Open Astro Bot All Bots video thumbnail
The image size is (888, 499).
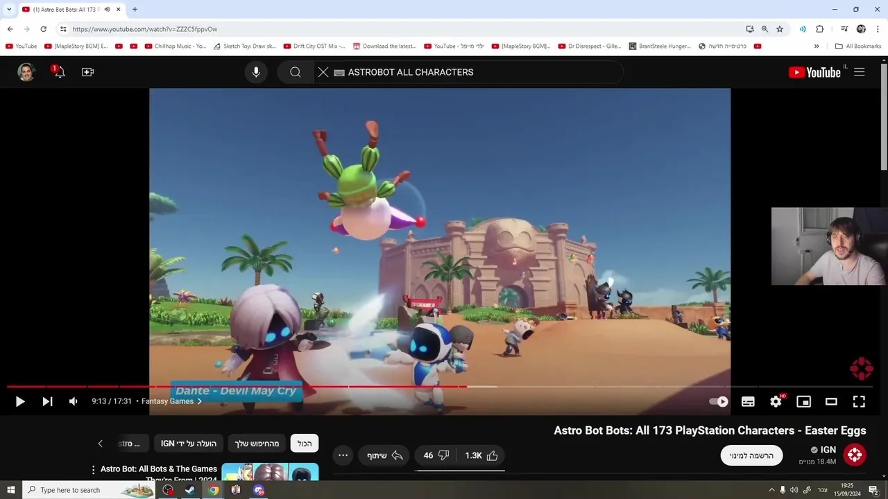coord(270,472)
